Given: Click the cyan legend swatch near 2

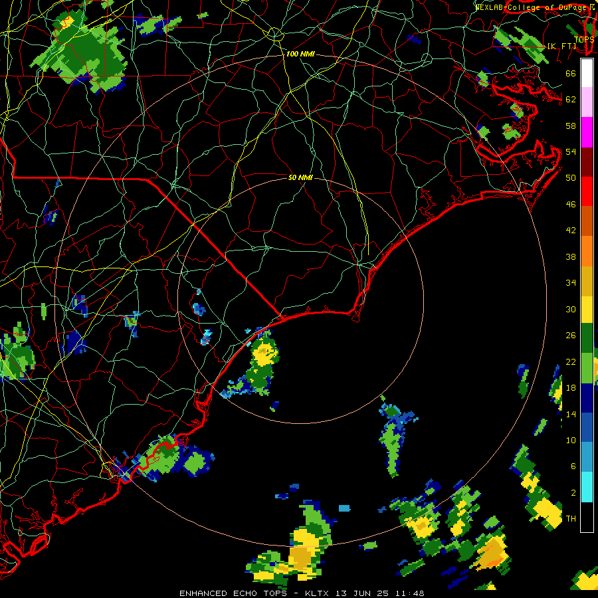Looking at the screenshot, I should point(587,487).
